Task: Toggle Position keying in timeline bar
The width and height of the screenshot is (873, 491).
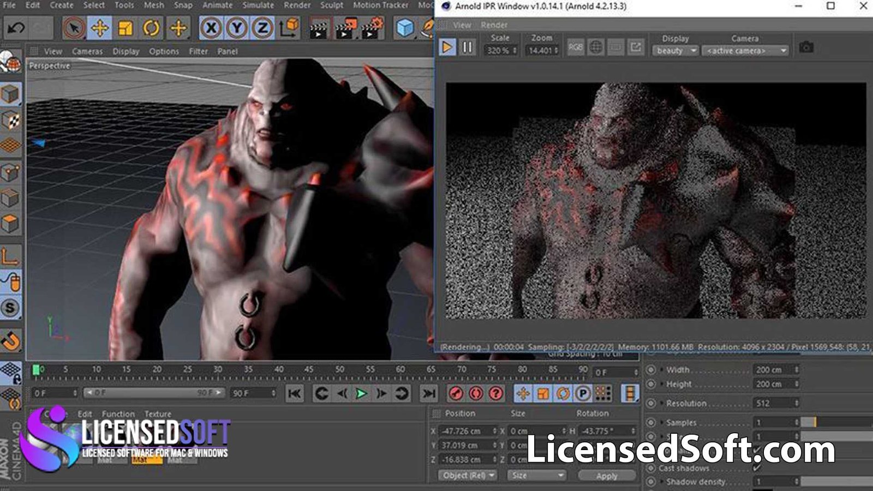Action: tap(523, 393)
